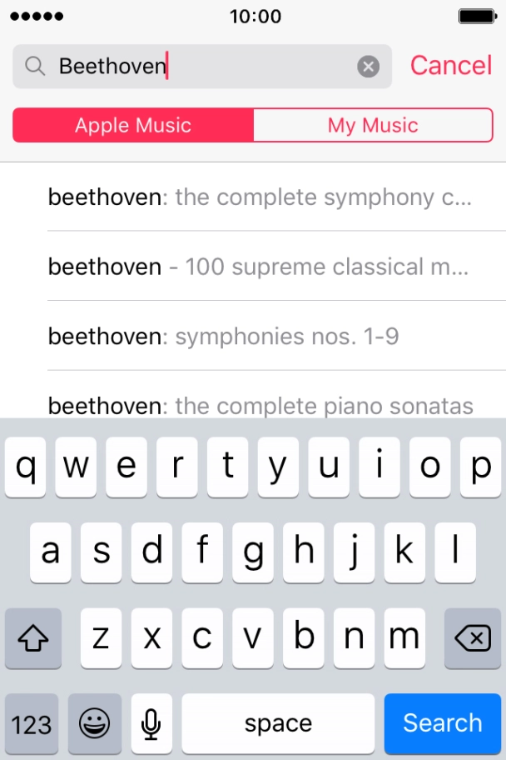The height and width of the screenshot is (760, 506).
Task: Toggle the shift key
Action: coord(33,639)
